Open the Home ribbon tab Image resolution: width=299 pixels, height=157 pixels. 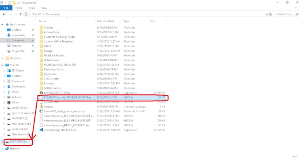pyautogui.click(x=19, y=8)
